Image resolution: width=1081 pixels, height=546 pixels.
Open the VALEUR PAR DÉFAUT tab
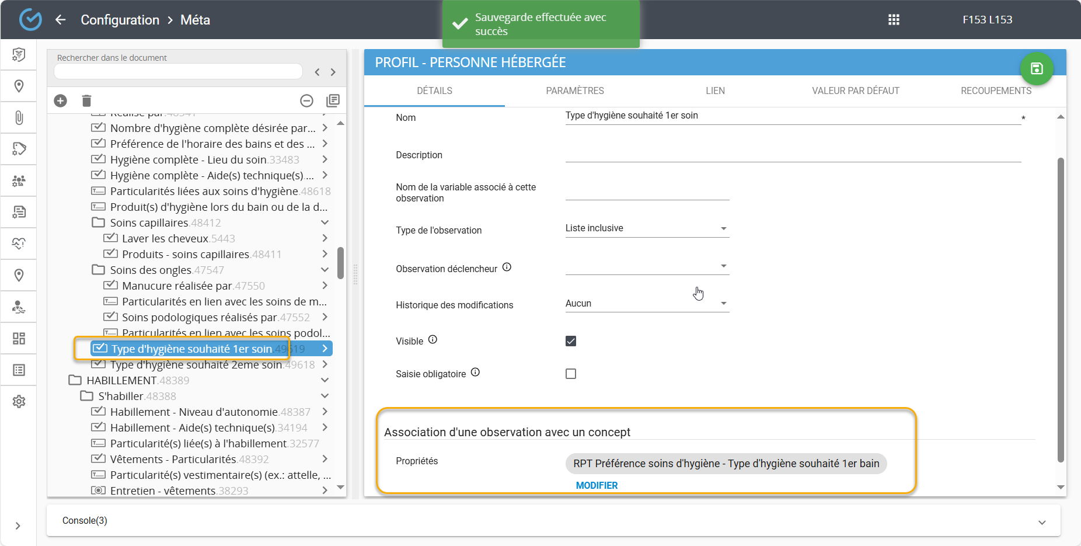point(855,91)
